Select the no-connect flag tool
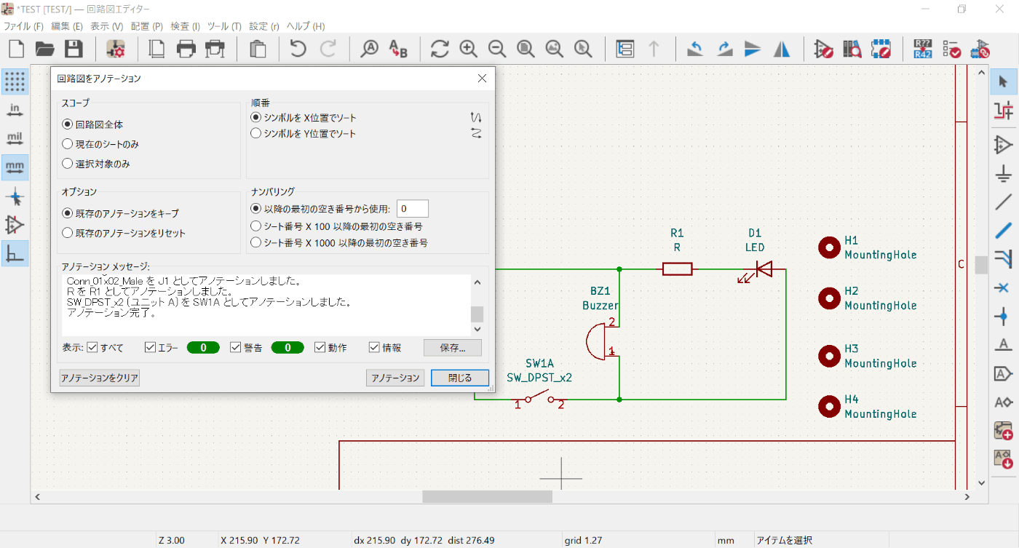This screenshot has height=548, width=1019. pyautogui.click(x=1004, y=287)
